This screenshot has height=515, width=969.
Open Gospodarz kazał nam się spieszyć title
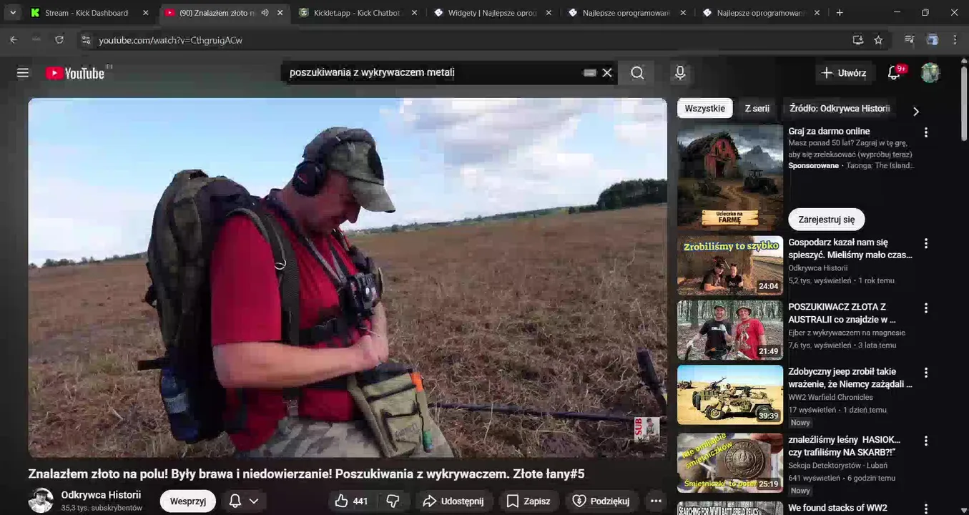[x=850, y=248]
